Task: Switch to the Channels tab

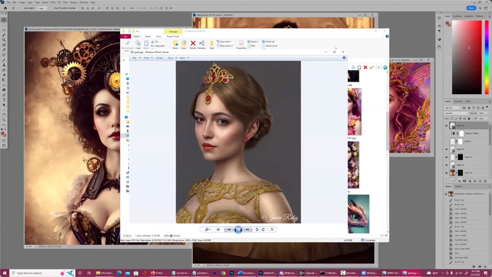Action: [458, 101]
